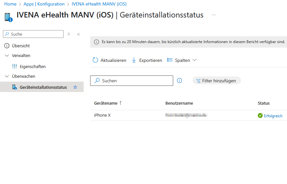Click the Aktualisieren refresh icon

tap(95, 60)
